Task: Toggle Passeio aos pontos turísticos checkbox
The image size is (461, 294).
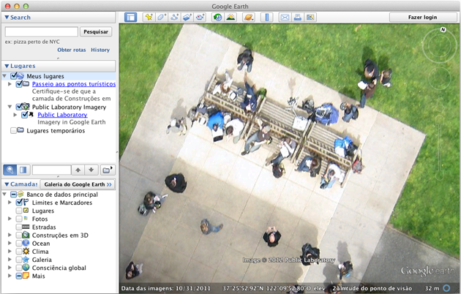Action: [x=19, y=84]
